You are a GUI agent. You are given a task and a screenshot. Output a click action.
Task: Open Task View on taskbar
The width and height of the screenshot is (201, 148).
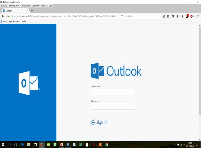tap(16, 145)
